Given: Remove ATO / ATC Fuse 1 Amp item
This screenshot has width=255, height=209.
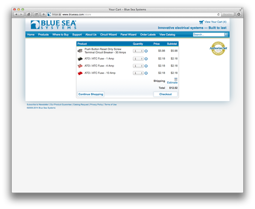Looking at the screenshot, I should pos(146,58).
